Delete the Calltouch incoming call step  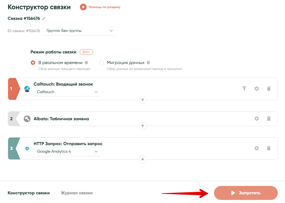tap(269, 89)
